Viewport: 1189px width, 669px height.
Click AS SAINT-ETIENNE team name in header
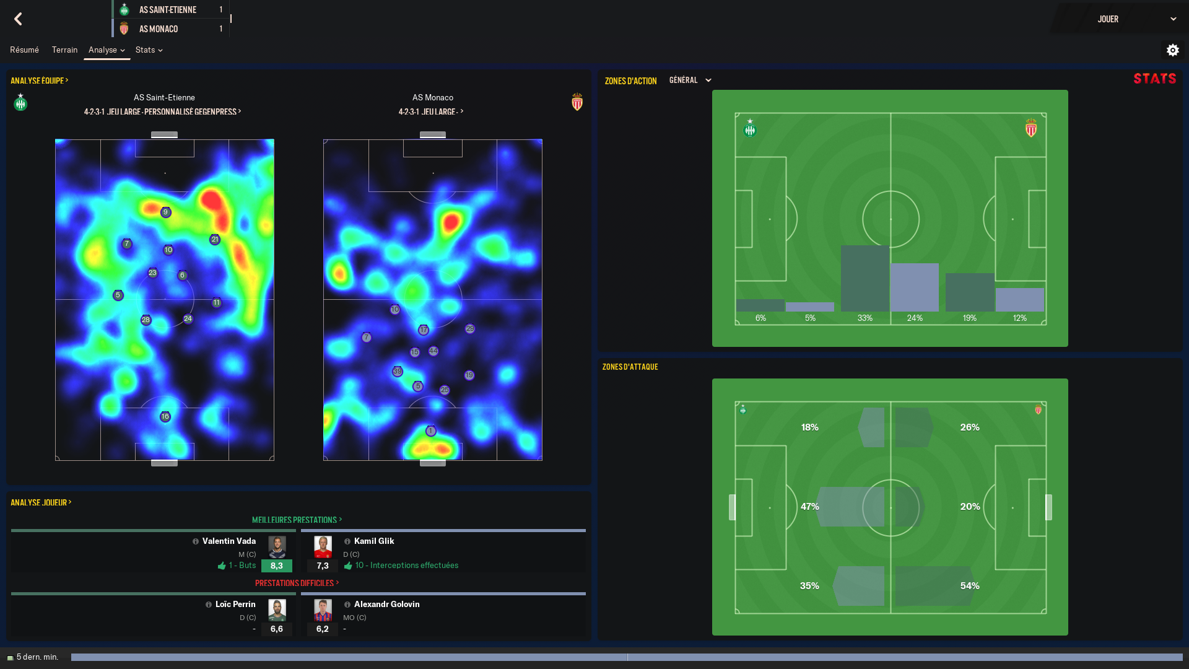click(x=168, y=10)
